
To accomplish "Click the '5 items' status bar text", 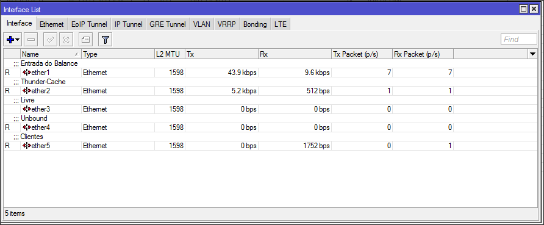I will coord(15,213).
